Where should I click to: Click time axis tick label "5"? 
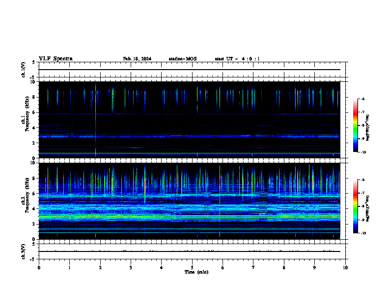pyautogui.click(x=192, y=268)
